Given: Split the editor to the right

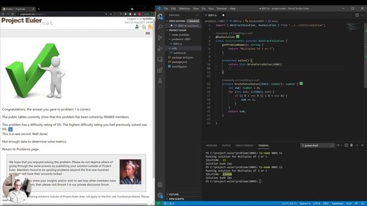Looking at the screenshot, I should click(x=357, y=15).
